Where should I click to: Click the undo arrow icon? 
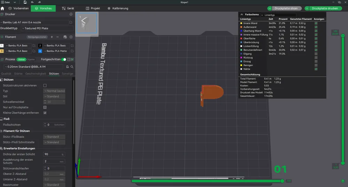tap(32, 2)
